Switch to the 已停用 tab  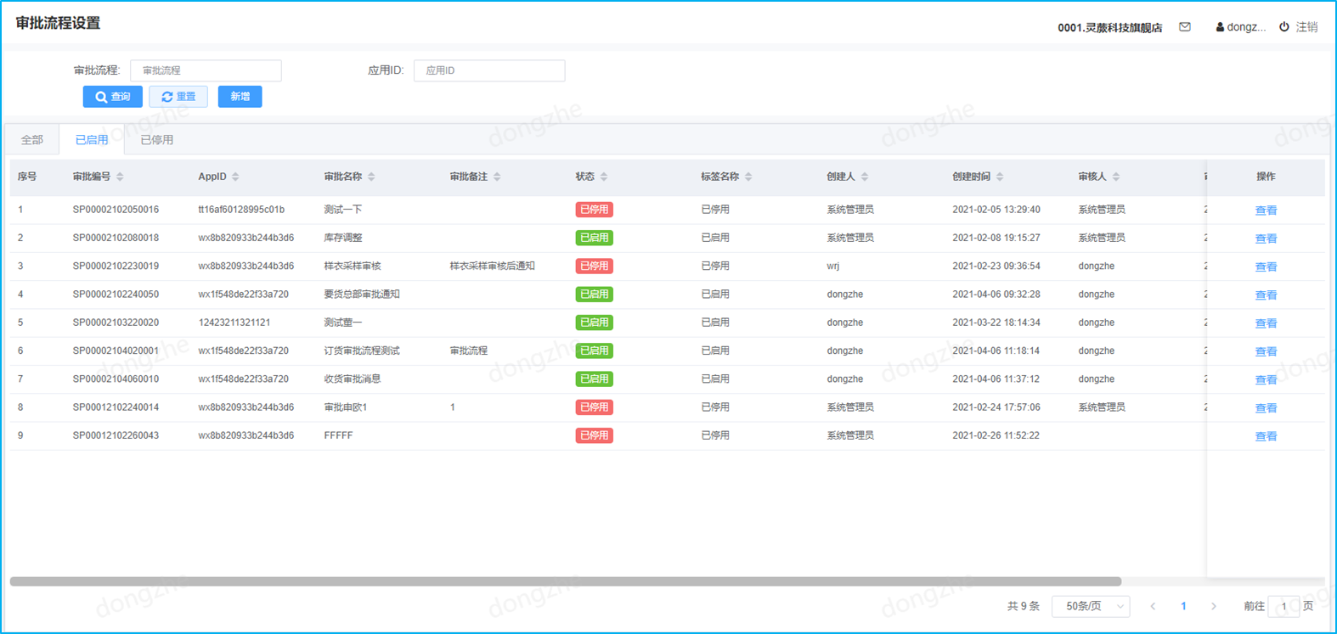[x=156, y=140]
